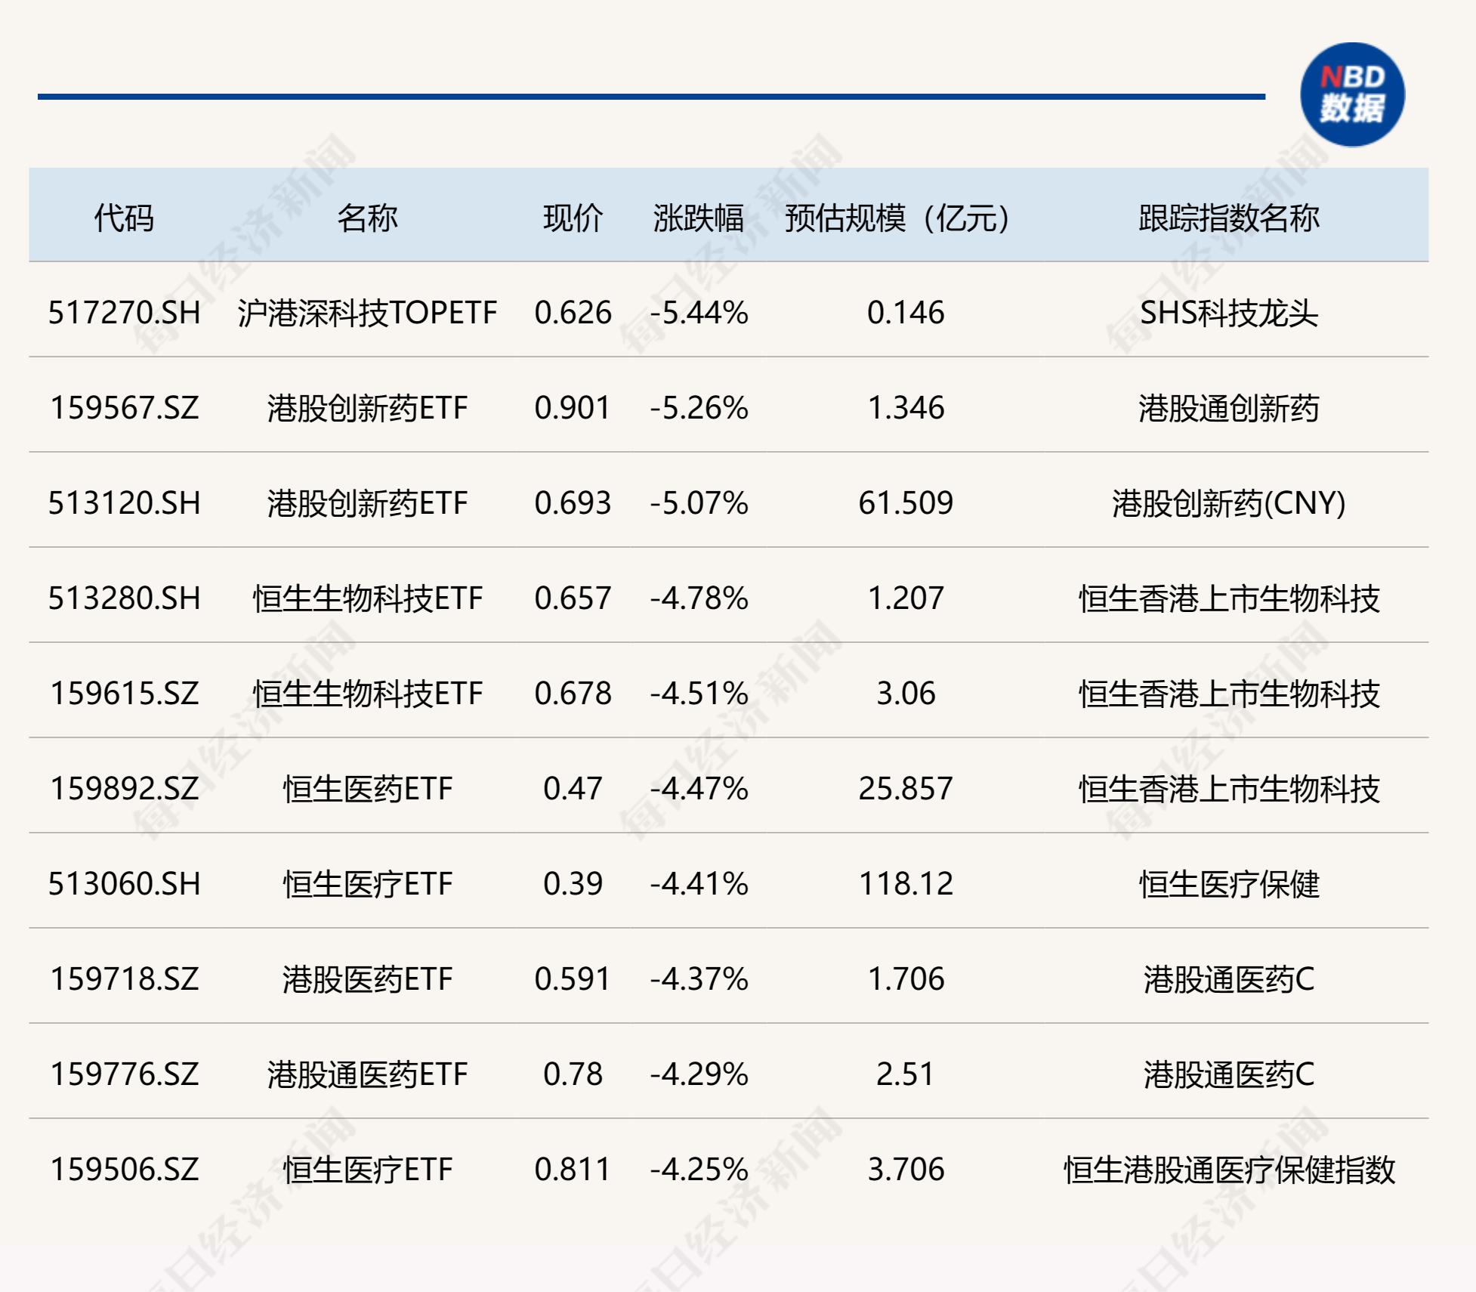Click the 61.509 scale value
The height and width of the screenshot is (1292, 1476).
click(x=906, y=503)
